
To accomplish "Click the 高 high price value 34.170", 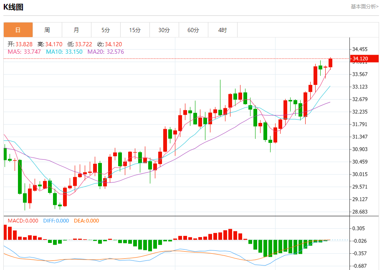I will (53, 44).
